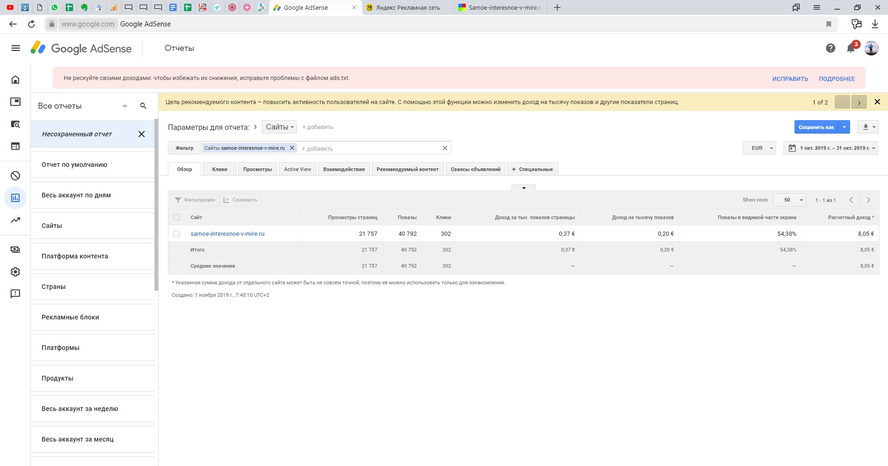This screenshot has width=888, height=466.
Task: Open the Optimization trend-arrow icon
Action: coord(15,220)
